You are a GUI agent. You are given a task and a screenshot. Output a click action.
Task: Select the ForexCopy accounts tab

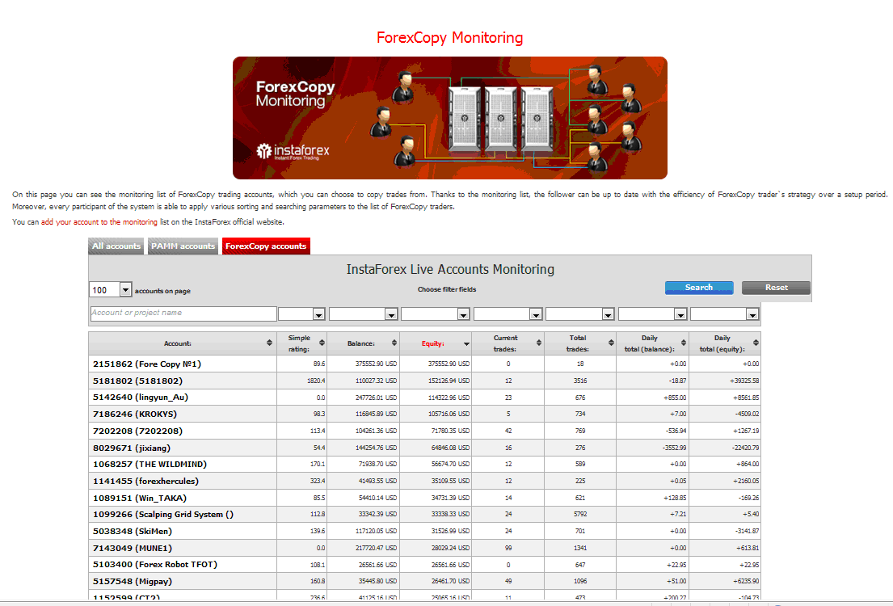266,246
